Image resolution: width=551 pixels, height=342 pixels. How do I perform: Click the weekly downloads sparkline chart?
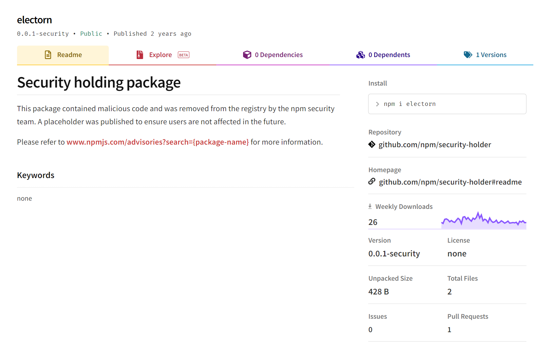coord(484,220)
